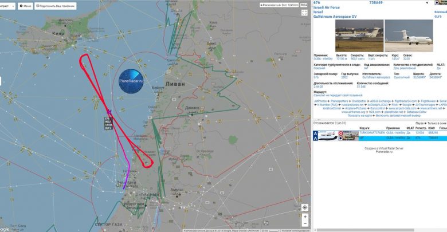Click the Israeli aircraft marker on track
447x232 pixels.
click(109, 112)
